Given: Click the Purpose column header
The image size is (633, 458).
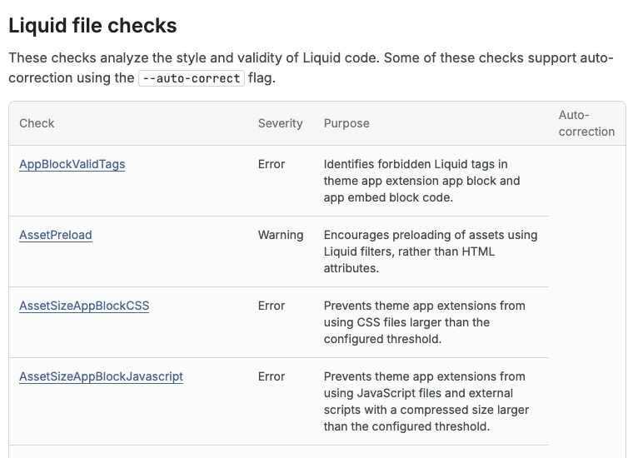Looking at the screenshot, I should [346, 123].
